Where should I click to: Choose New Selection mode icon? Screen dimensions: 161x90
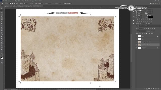(x=10, y=3)
